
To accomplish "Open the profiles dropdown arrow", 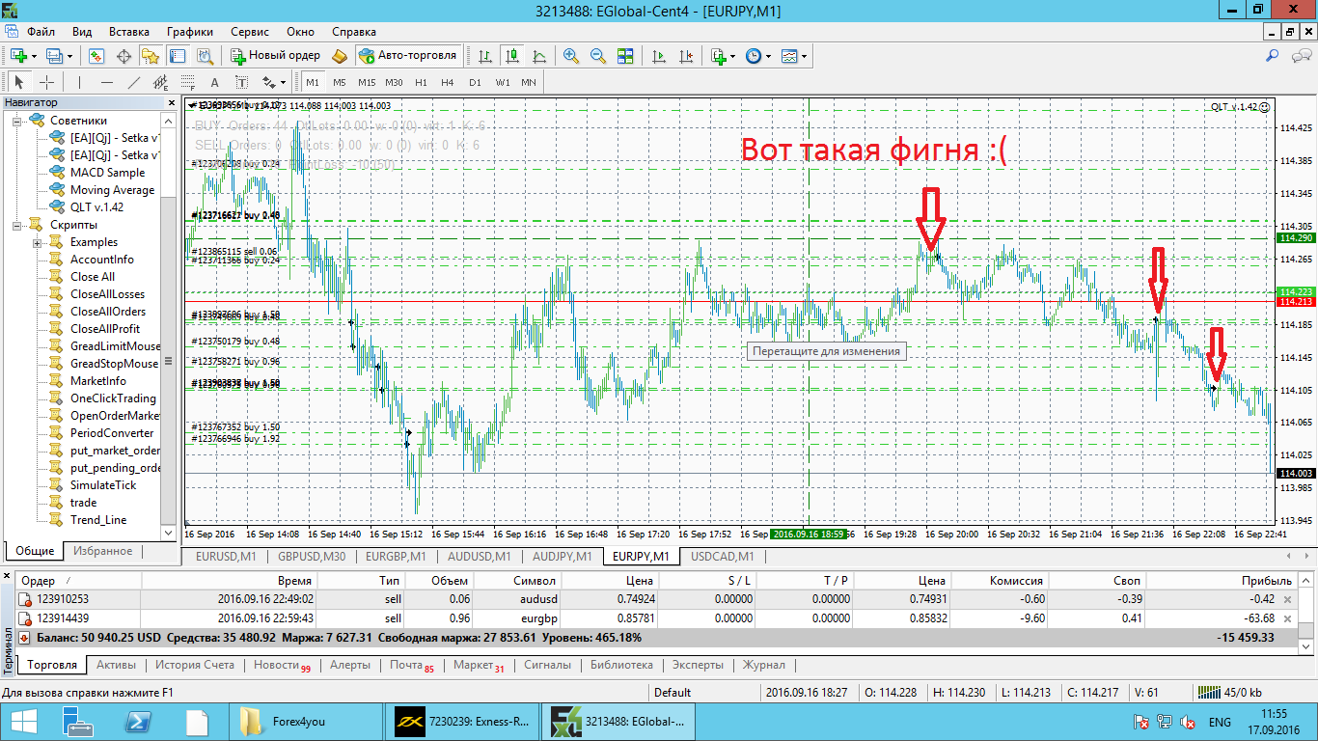I will (x=69, y=56).
